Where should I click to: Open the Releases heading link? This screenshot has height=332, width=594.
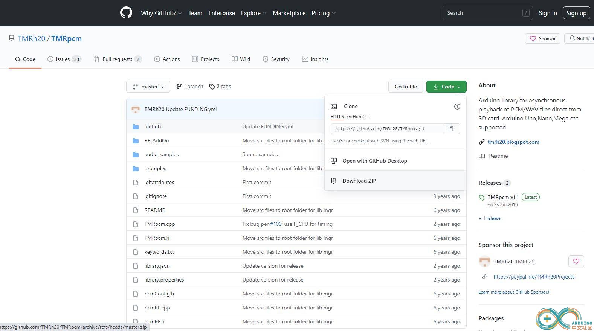[x=490, y=183]
